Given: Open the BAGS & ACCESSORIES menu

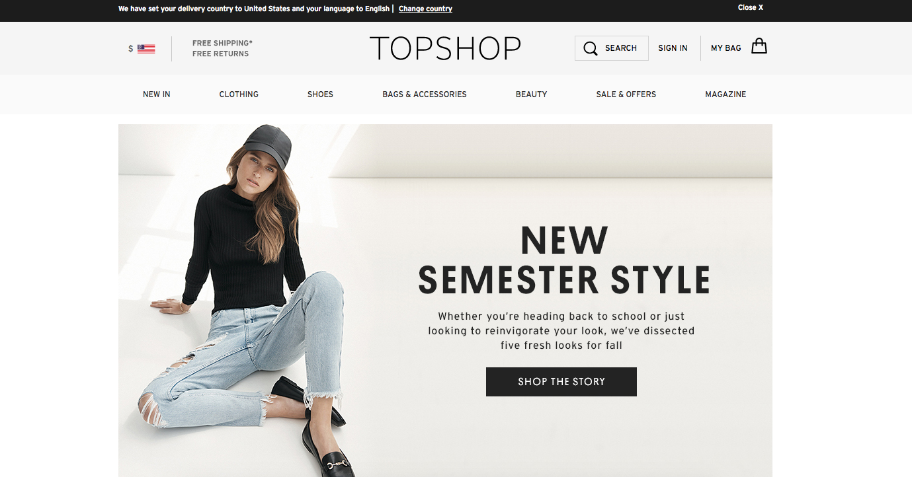Looking at the screenshot, I should (425, 94).
